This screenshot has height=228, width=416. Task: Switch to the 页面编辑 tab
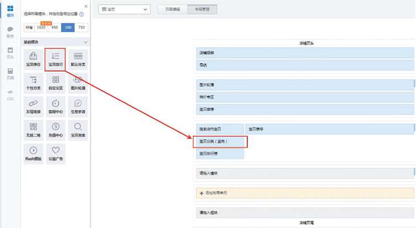(x=172, y=9)
